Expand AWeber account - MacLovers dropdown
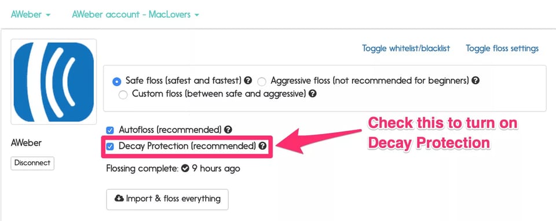Screen dimensions: 556x221 click(x=136, y=14)
